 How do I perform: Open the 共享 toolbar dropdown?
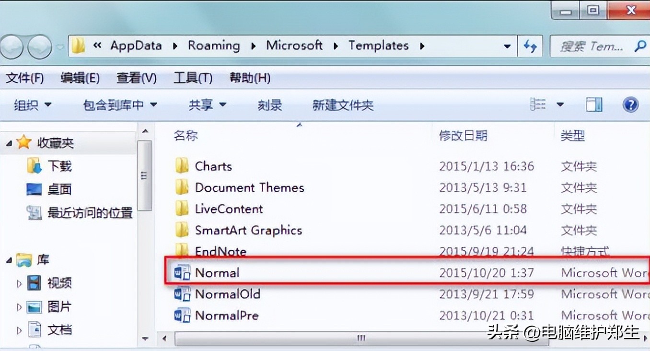[x=207, y=105]
